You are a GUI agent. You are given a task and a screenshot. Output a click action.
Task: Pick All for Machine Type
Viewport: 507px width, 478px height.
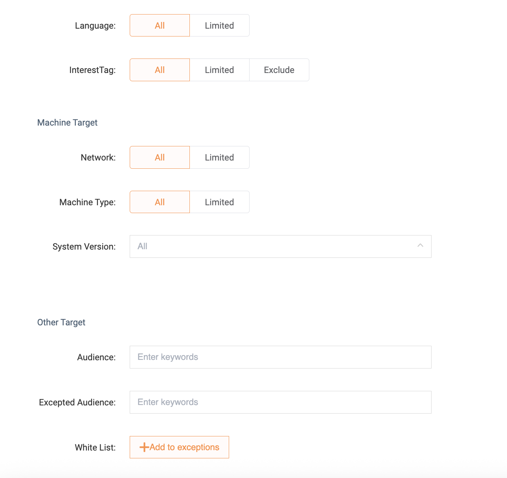point(160,202)
